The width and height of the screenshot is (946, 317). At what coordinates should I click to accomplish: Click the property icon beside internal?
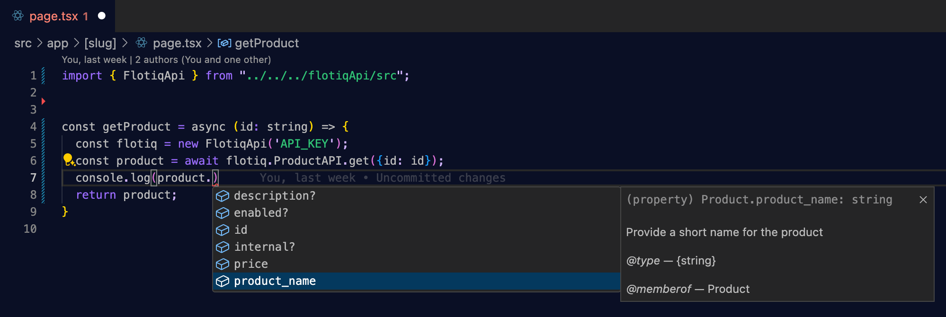pyautogui.click(x=223, y=247)
